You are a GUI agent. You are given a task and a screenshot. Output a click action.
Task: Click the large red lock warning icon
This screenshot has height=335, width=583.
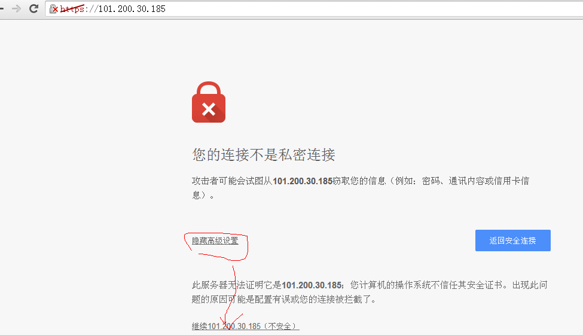tap(209, 102)
